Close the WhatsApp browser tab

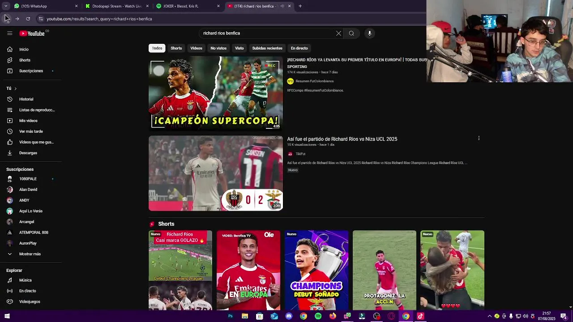click(x=76, y=6)
